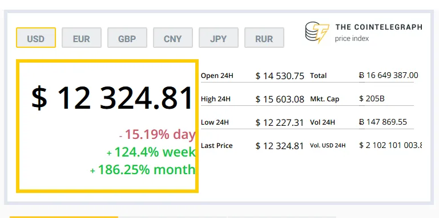Click the 147 869.55 volume value
439x218 pixels.
click(383, 122)
